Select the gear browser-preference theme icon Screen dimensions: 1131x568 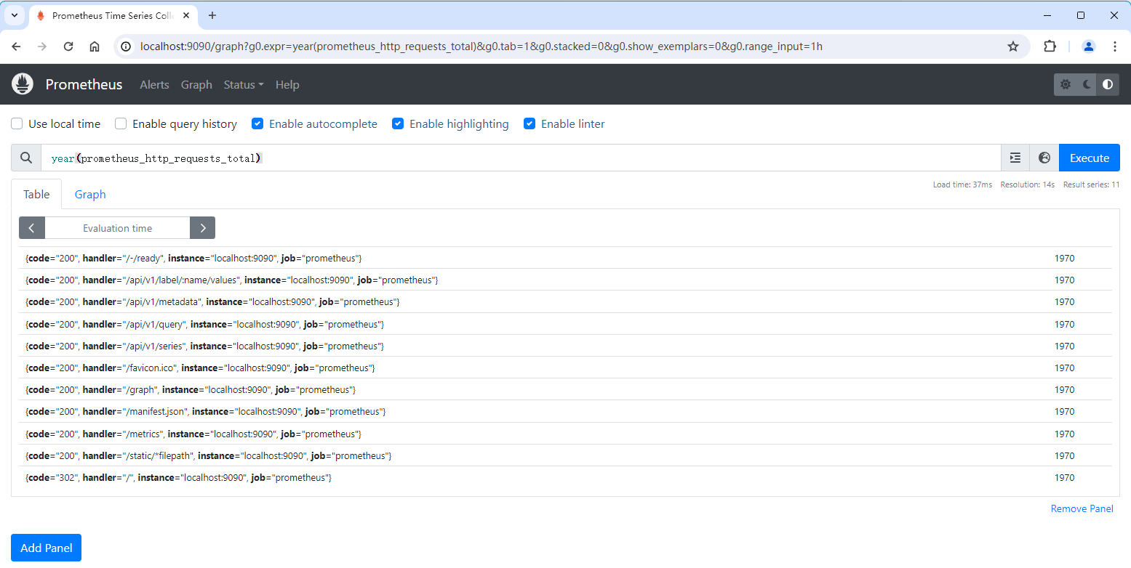[1066, 84]
